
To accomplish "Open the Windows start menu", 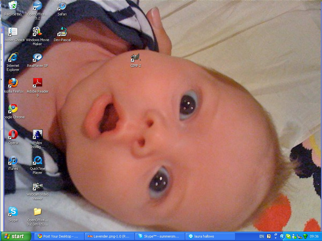I will pyautogui.click(x=16, y=236).
